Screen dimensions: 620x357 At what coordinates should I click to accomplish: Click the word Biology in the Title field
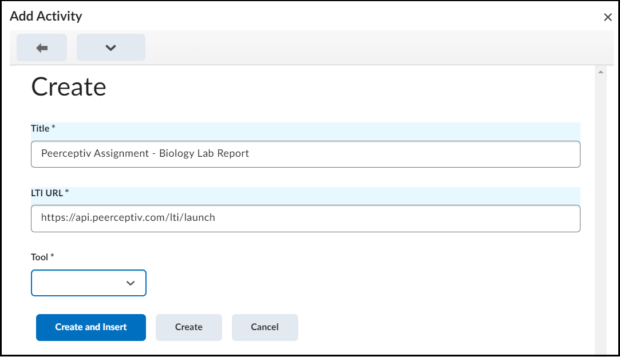(176, 153)
